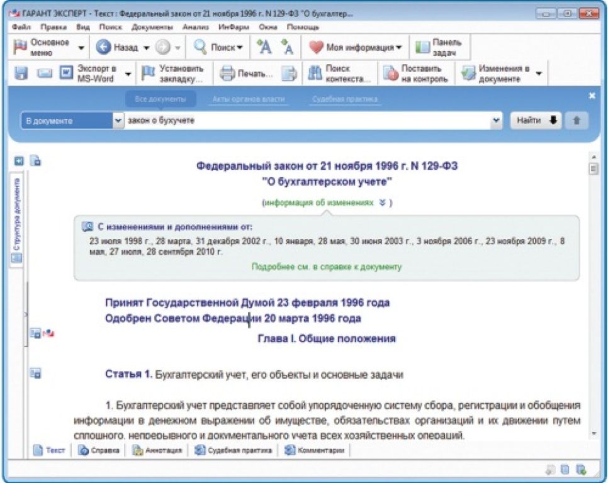Click the Garant flag icon beside Глава I

pyautogui.click(x=48, y=333)
